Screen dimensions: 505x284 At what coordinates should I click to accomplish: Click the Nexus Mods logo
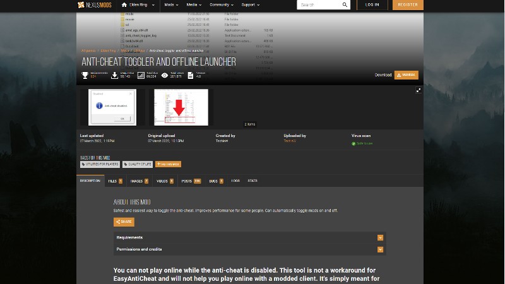95,5
